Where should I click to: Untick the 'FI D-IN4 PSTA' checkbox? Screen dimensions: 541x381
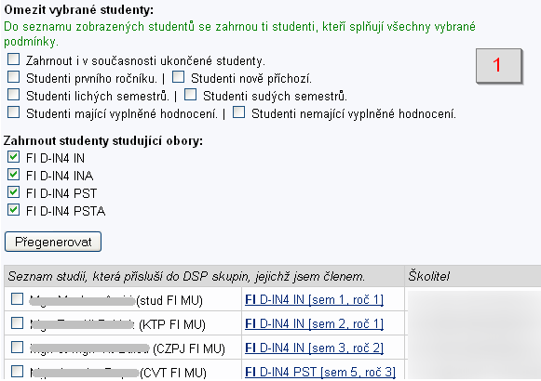tap(13, 210)
